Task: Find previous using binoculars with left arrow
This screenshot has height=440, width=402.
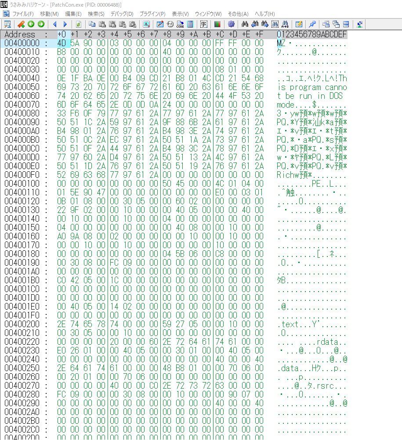Action: click(x=255, y=25)
